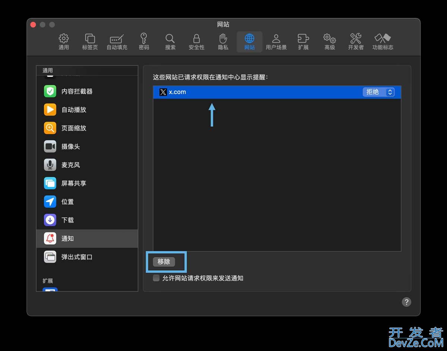The height and width of the screenshot is (351, 447).
Task: Click the X logo next to x.com
Action: tap(163, 92)
